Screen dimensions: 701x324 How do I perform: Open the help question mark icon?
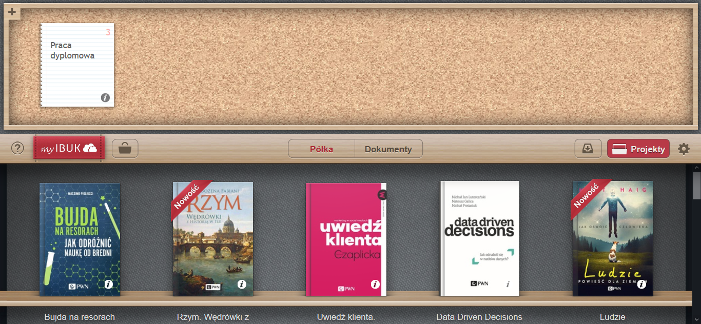(18, 149)
